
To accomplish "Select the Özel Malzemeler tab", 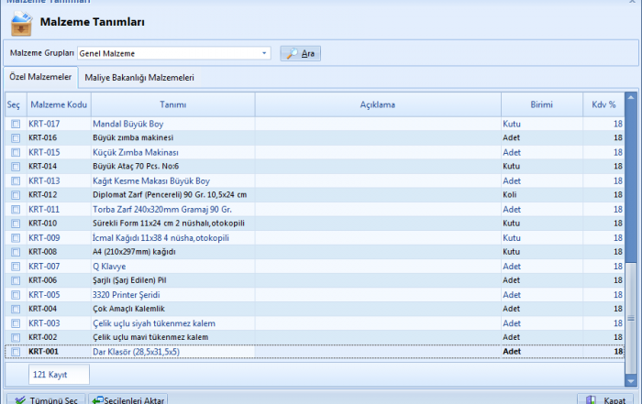I will pyautogui.click(x=40, y=78).
